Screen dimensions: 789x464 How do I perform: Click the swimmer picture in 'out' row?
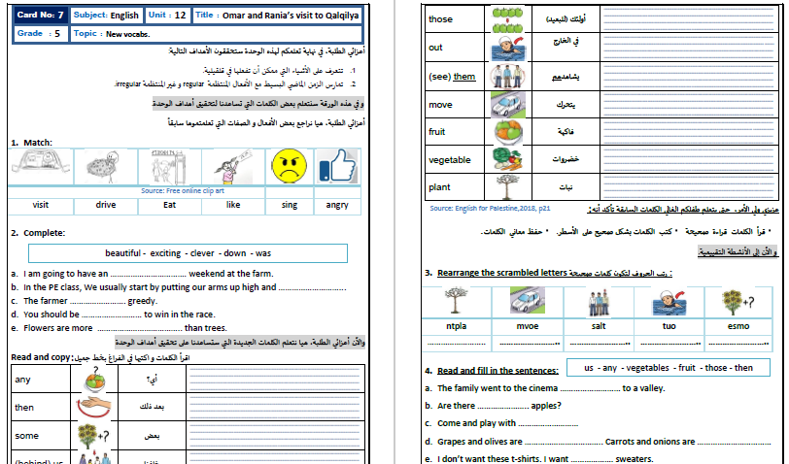click(x=507, y=48)
